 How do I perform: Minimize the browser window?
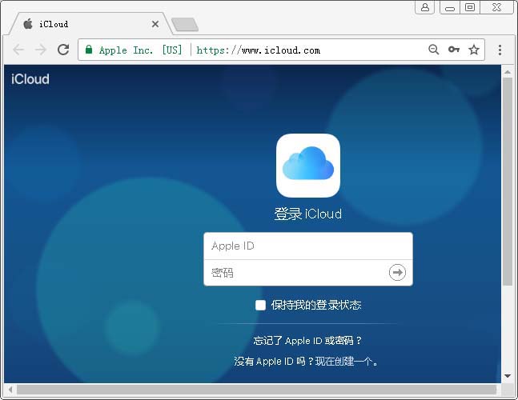(x=450, y=7)
